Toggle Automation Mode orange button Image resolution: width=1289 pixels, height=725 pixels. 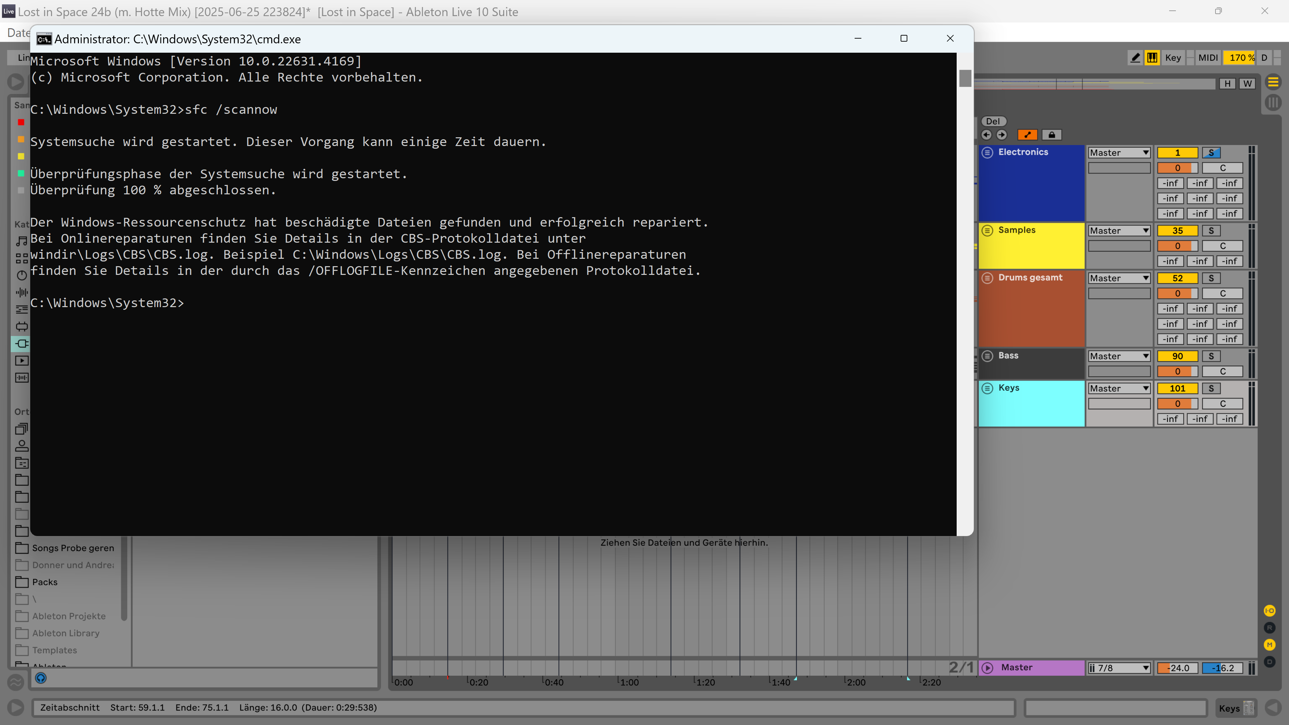click(x=1027, y=135)
